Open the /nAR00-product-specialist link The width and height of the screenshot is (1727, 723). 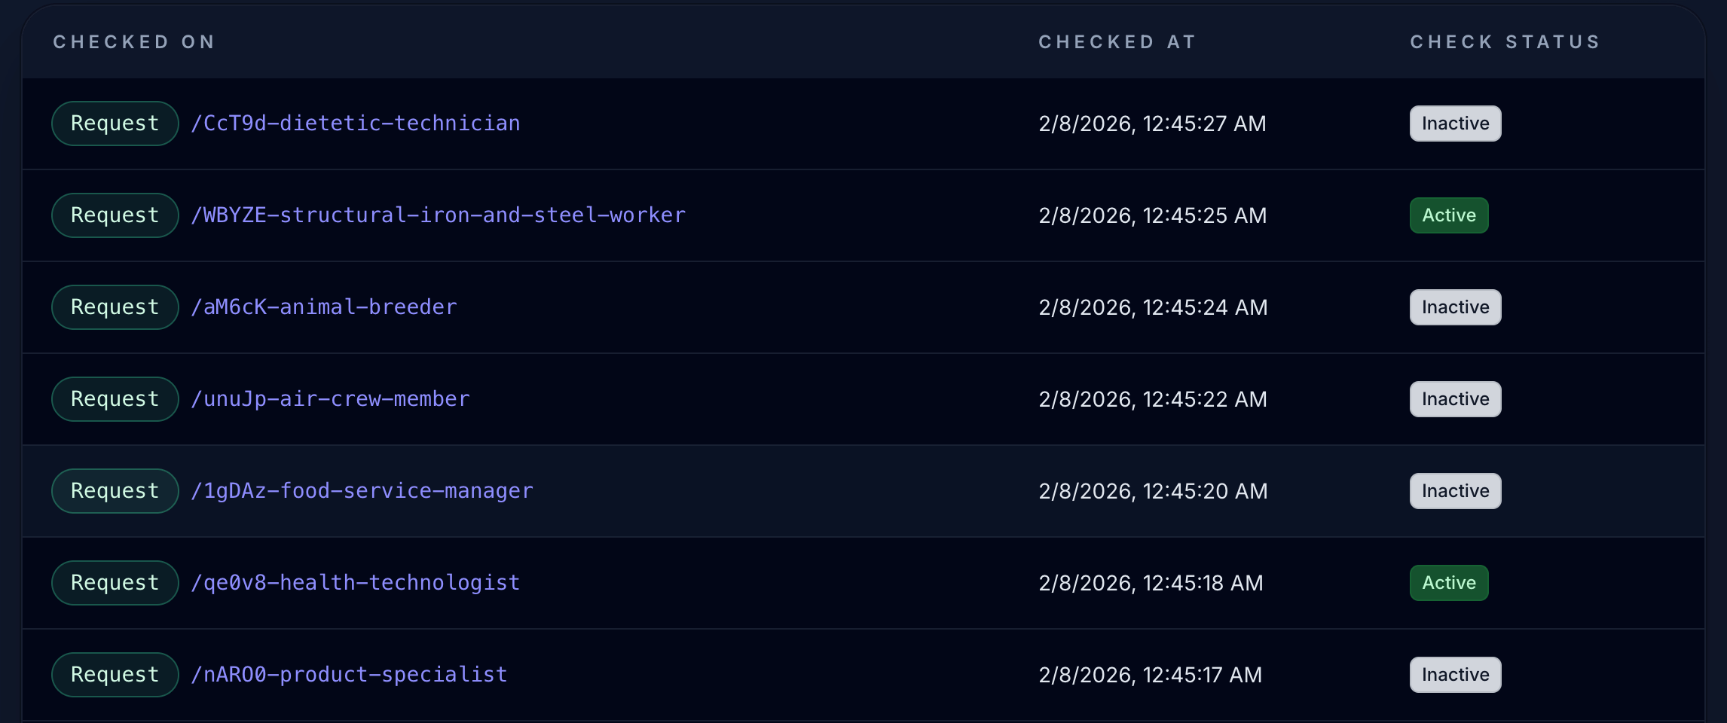coord(349,675)
